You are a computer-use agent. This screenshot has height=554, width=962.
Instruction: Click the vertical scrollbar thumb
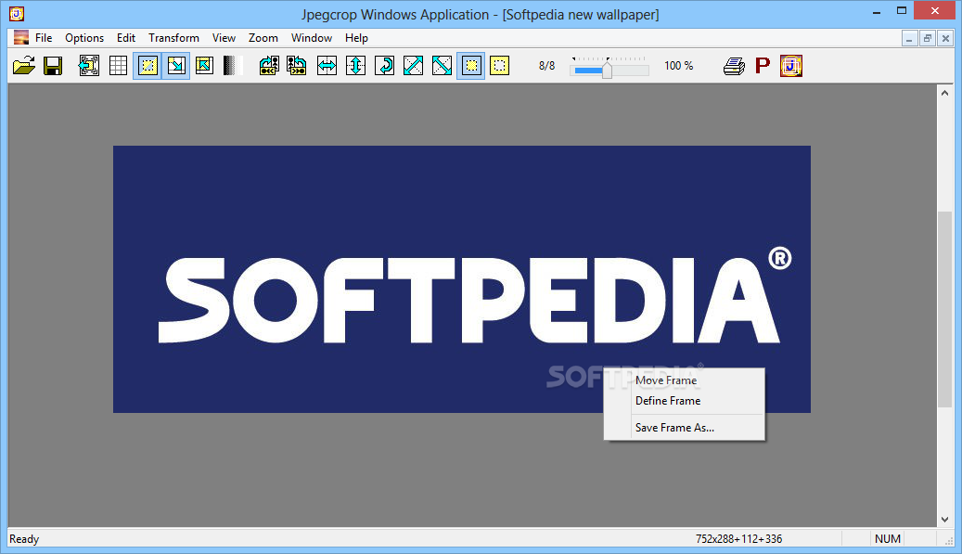click(x=944, y=309)
